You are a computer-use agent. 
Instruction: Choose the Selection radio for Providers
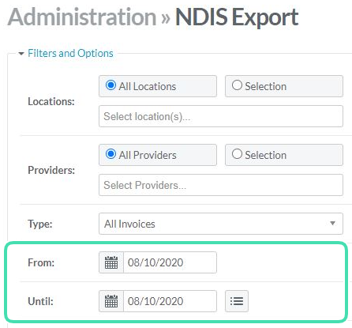pyautogui.click(x=237, y=153)
